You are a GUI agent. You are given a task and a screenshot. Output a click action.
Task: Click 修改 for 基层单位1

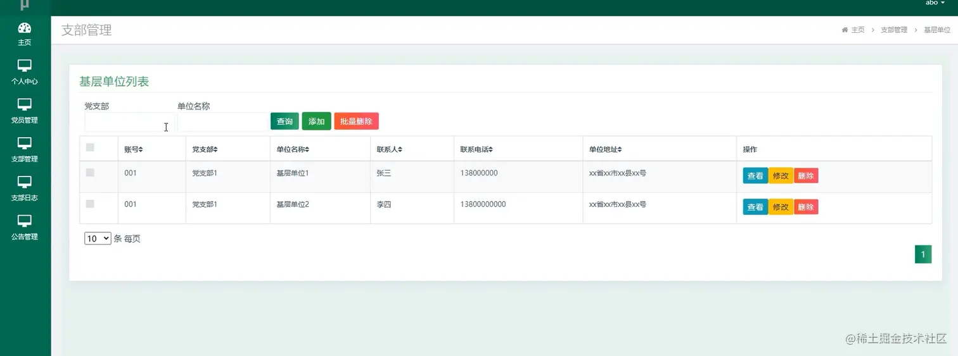tap(781, 176)
